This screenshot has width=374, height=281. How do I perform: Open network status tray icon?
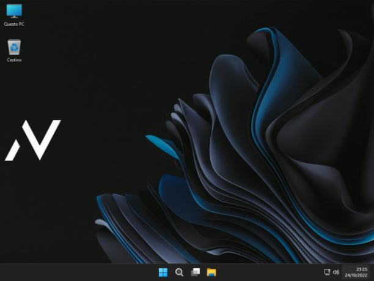tap(327, 272)
